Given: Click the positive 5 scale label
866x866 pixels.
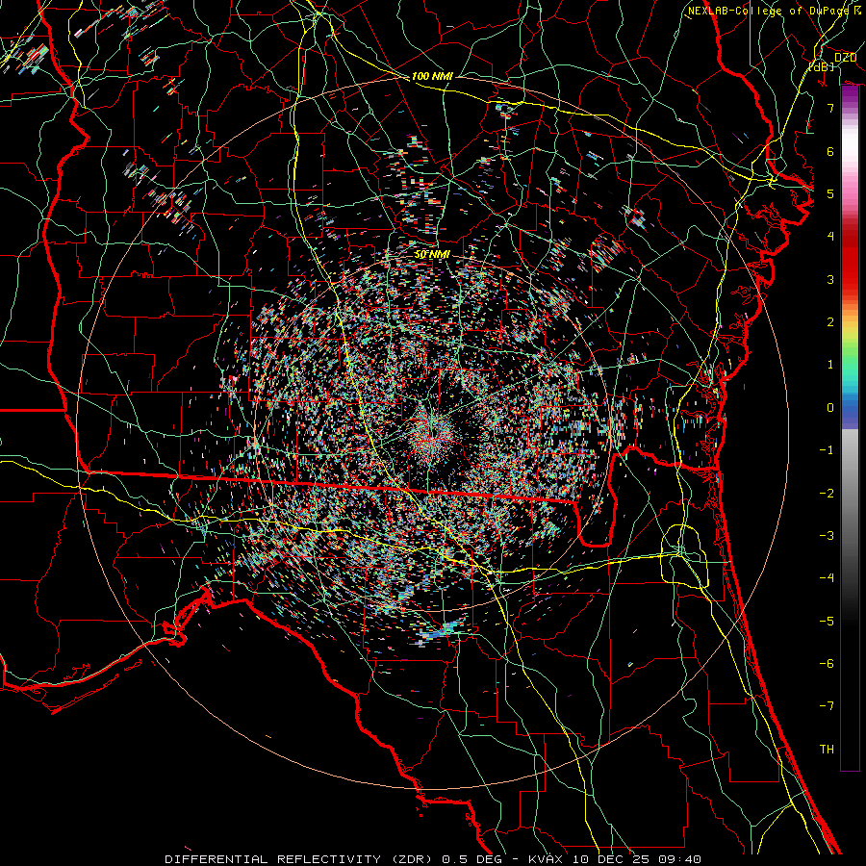Looking at the screenshot, I should [x=830, y=193].
